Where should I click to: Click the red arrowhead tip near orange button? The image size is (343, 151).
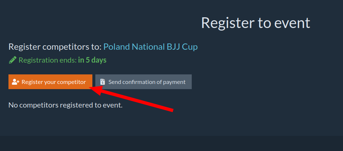91,88
